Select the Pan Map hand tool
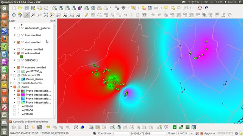This screenshot has width=243, height=136. [14, 15]
